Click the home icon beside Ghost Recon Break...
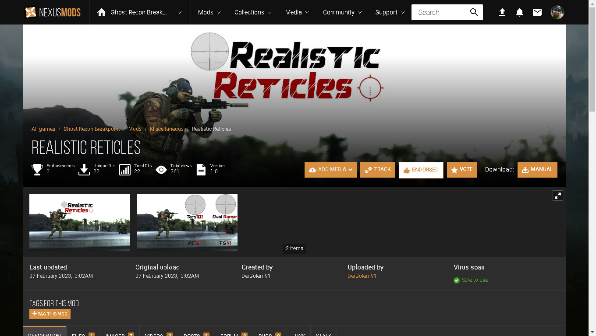 pyautogui.click(x=102, y=12)
